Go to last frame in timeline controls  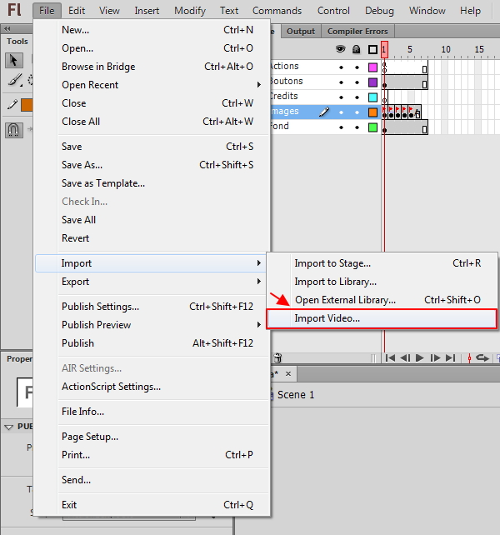tap(451, 358)
